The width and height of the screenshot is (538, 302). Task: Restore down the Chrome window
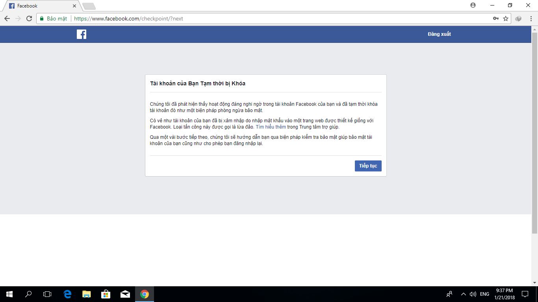510,5
